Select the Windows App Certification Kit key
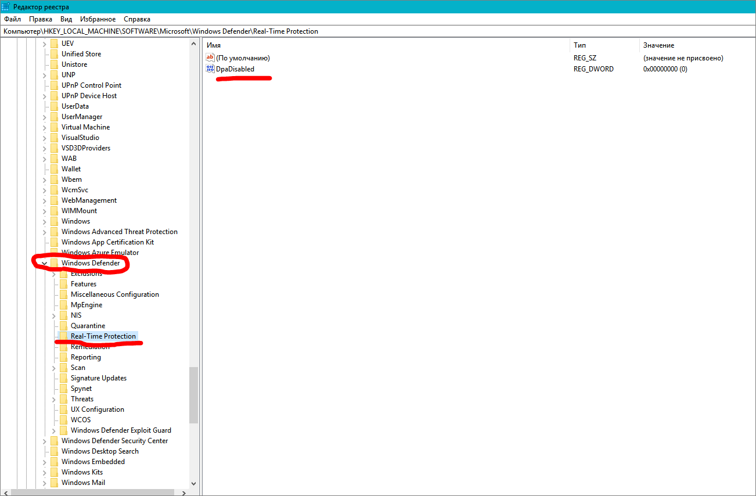Screen dimensions: 756x496 (x=107, y=242)
